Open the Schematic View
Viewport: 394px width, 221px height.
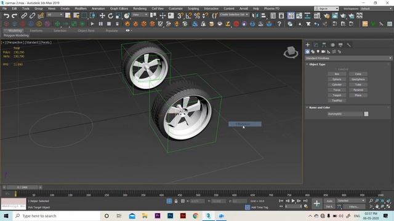(307, 16)
